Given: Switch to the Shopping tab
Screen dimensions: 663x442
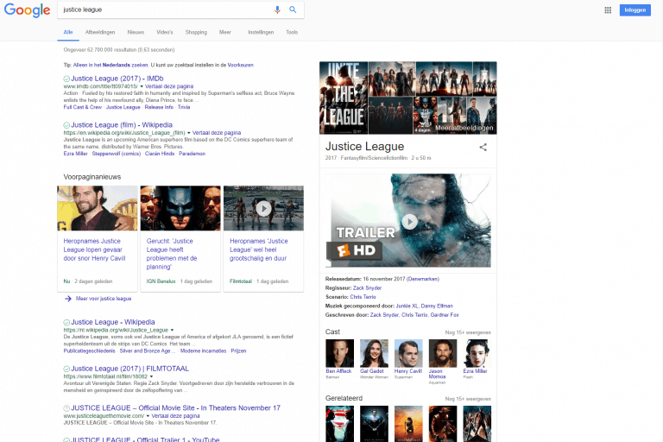Looking at the screenshot, I should coord(196,32).
